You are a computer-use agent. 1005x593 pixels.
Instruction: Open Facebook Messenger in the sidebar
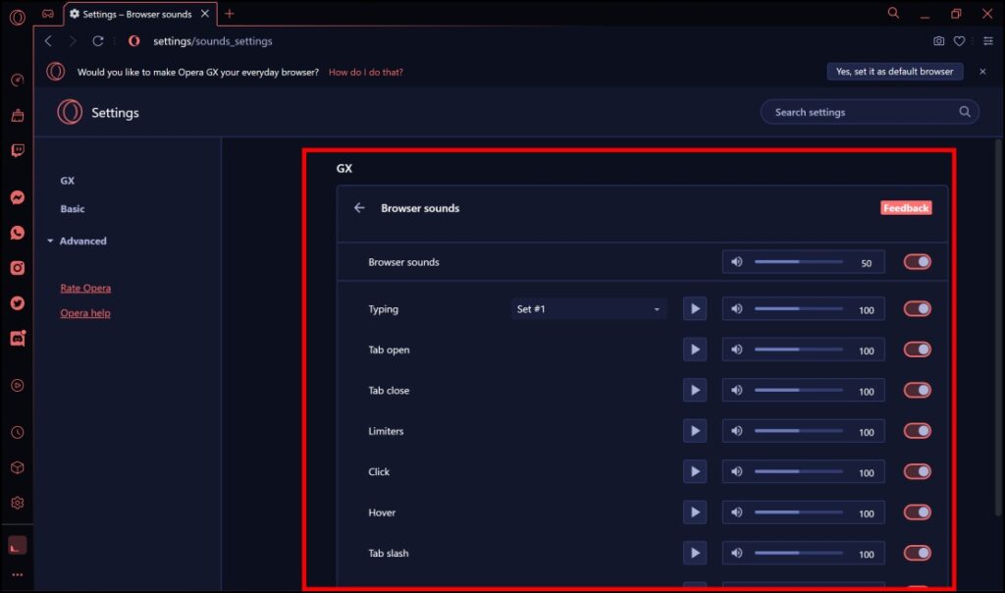coord(18,197)
